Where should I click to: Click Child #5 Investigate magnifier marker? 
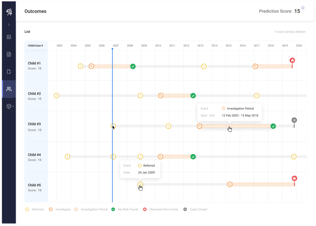230,185
